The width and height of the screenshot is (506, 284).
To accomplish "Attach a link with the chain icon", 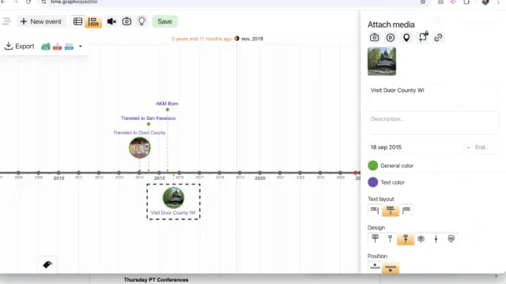I will coord(438,38).
